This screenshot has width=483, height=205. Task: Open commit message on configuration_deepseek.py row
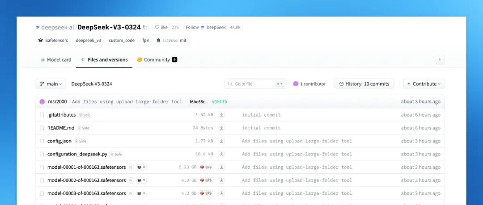click(x=297, y=154)
